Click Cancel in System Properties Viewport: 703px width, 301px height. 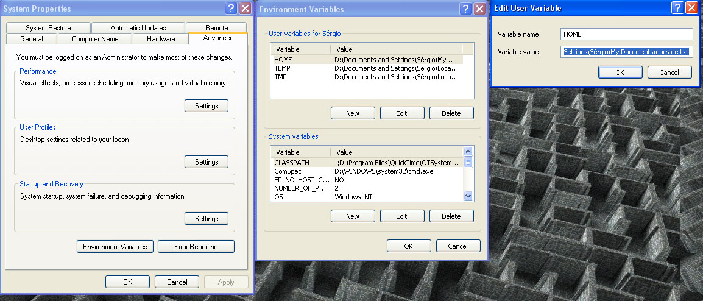(x=177, y=282)
